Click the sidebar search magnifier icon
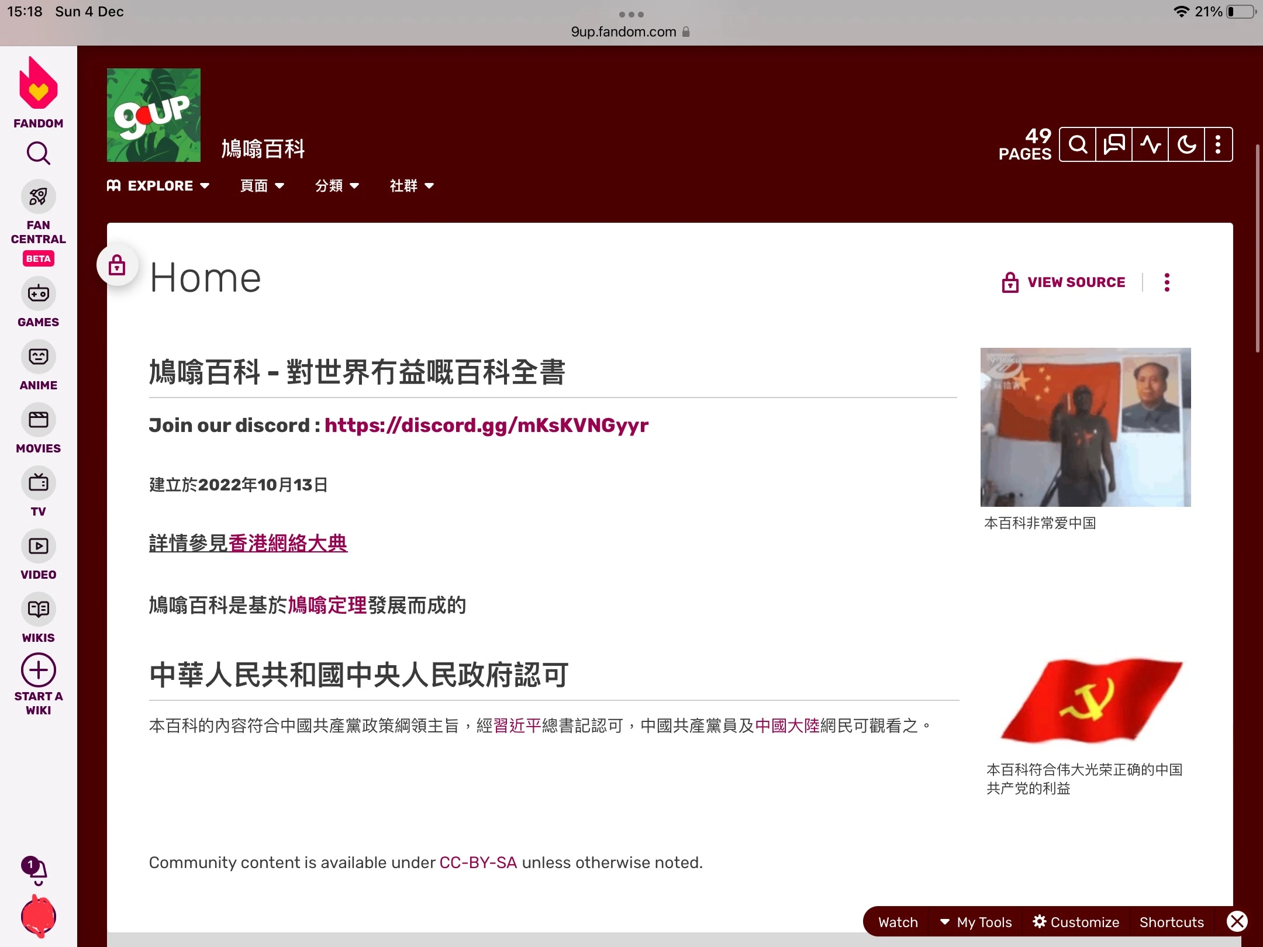The height and width of the screenshot is (947, 1263). point(39,153)
